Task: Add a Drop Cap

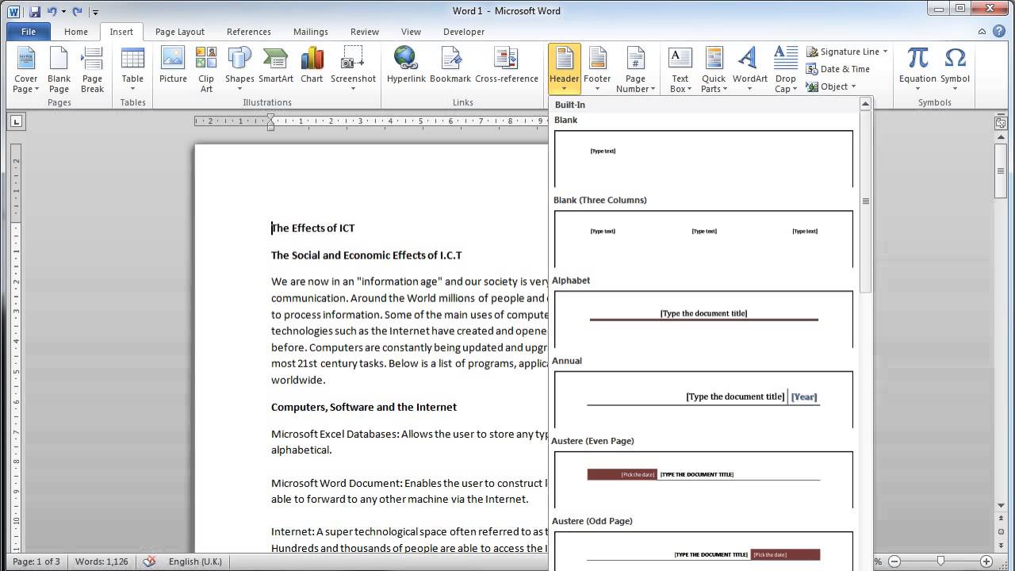Action: (785, 70)
